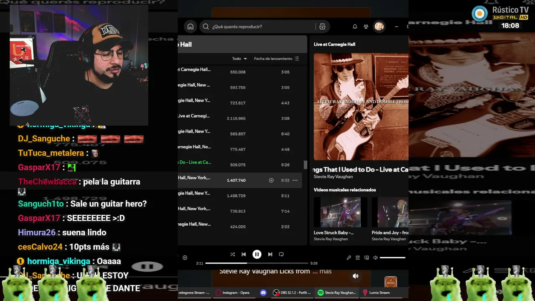Screen dimensions: 535x301
Task: Click Himura26 username in chat
Action: [x=37, y=232]
